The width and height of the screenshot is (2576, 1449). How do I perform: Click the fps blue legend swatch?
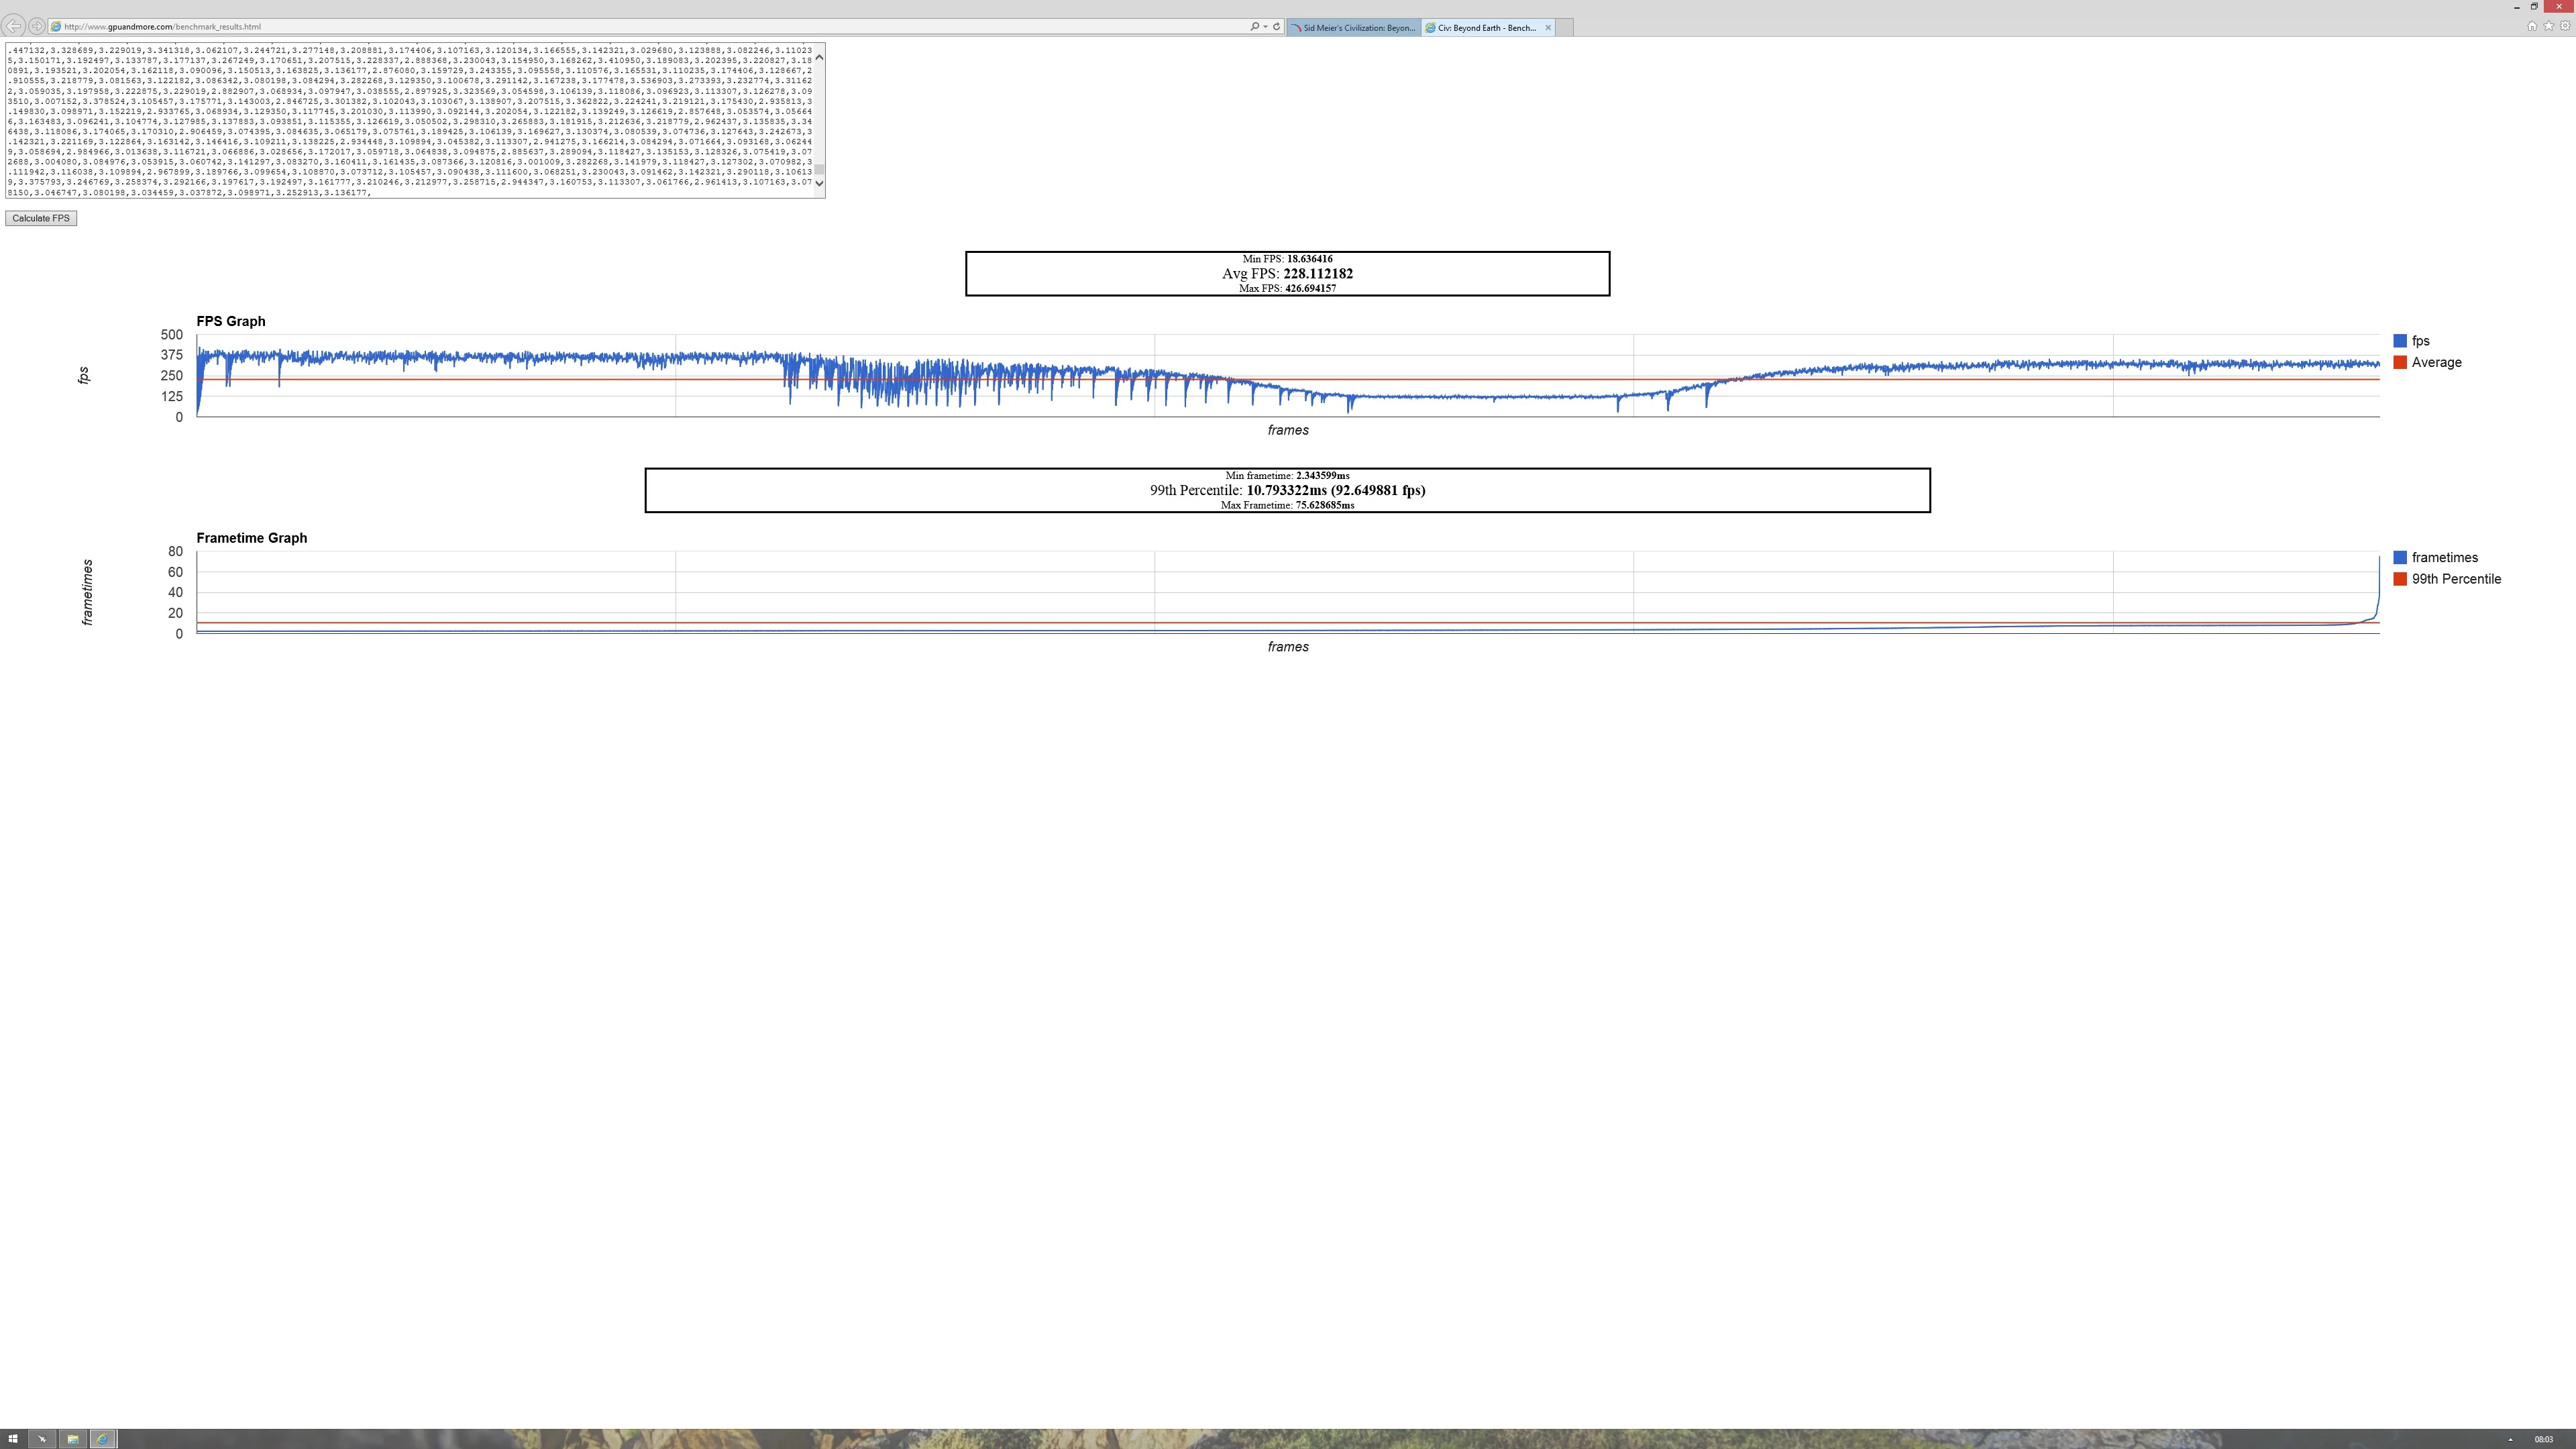pyautogui.click(x=2400, y=341)
